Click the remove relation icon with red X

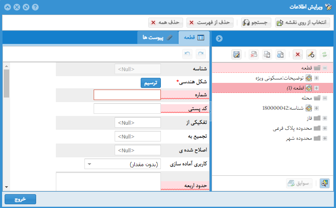pyautogui.click(x=254, y=54)
